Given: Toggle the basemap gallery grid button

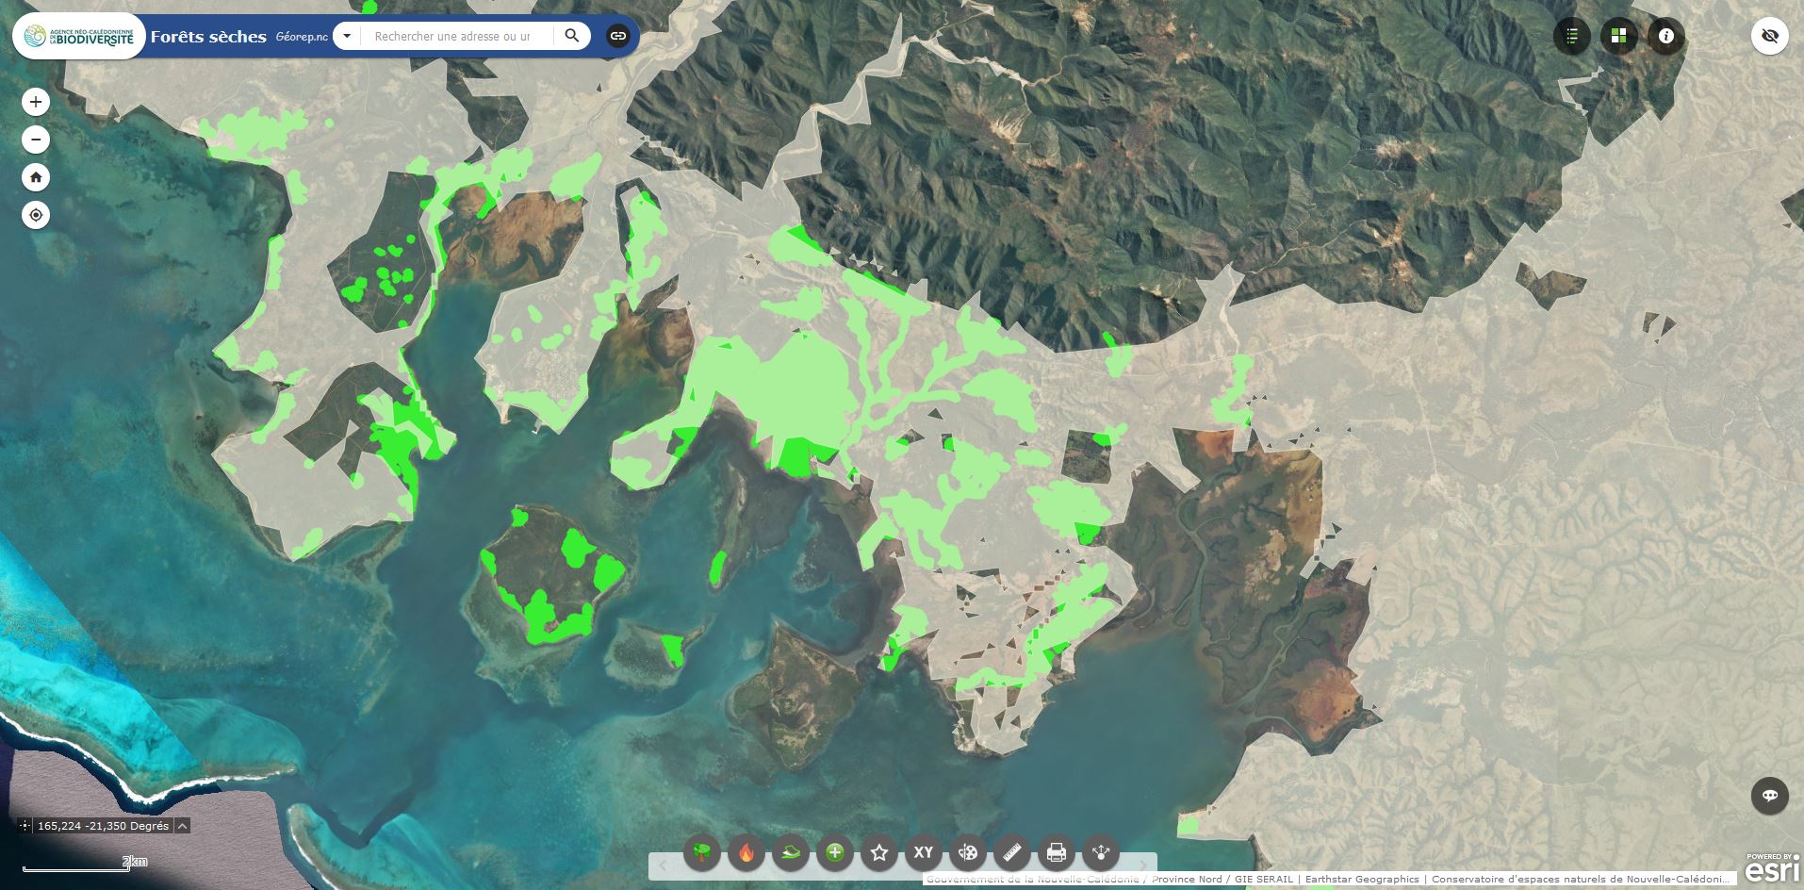Looking at the screenshot, I should coord(1618,37).
